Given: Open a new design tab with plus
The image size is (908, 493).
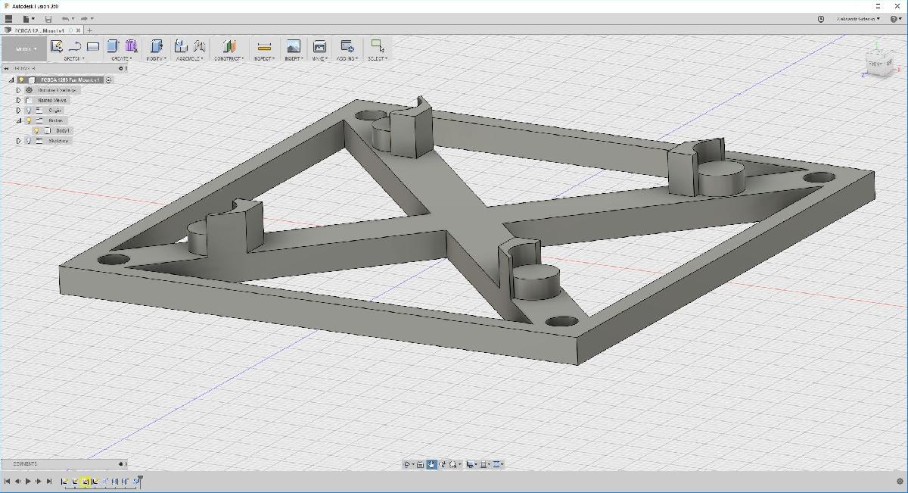Looking at the screenshot, I should [91, 30].
